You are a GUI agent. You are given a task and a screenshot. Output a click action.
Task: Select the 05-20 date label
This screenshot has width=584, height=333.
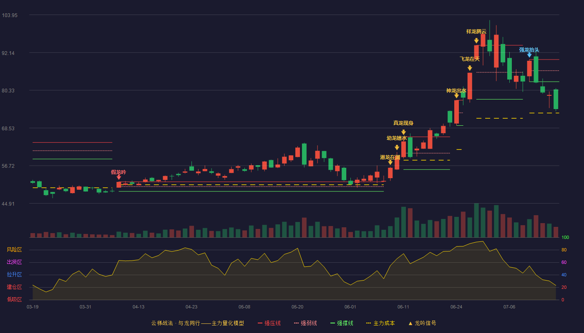[x=297, y=307]
